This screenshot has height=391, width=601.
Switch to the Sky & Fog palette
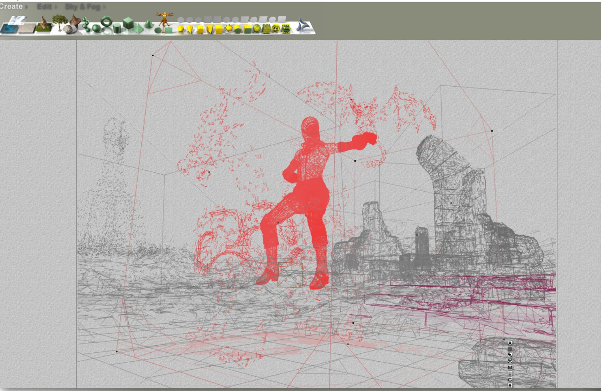[x=83, y=7]
